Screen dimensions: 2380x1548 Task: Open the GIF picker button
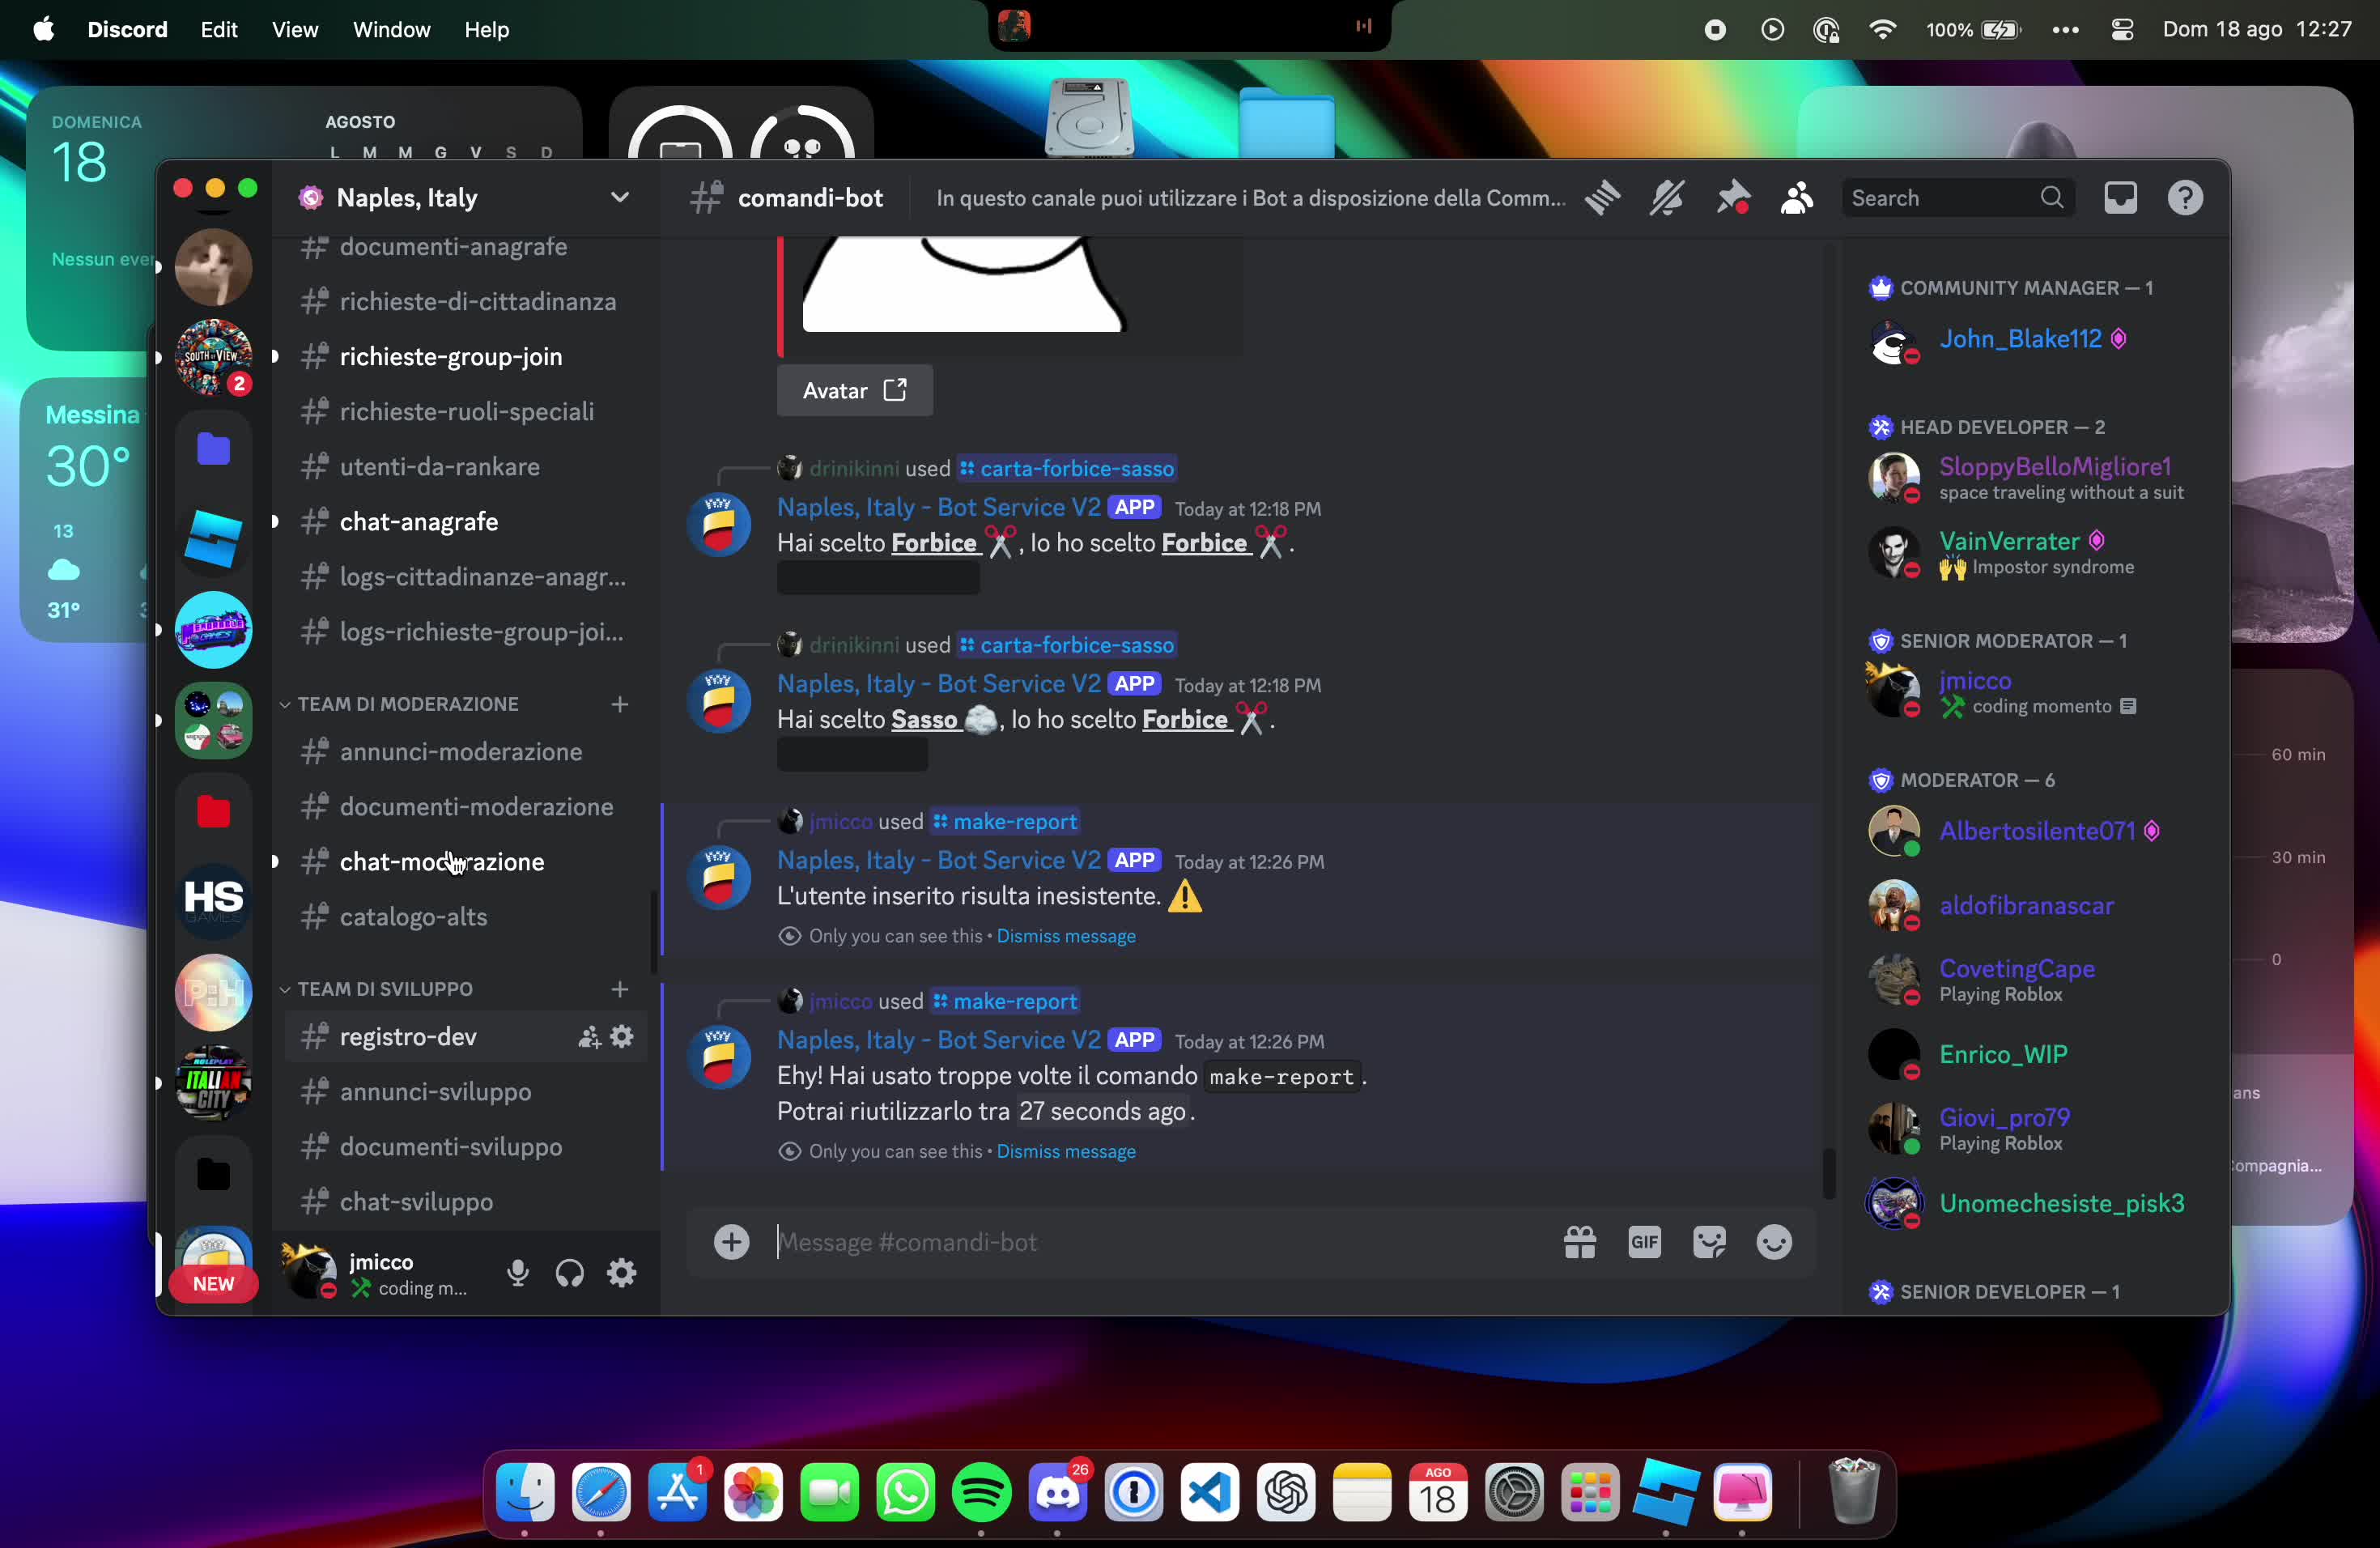[1644, 1242]
